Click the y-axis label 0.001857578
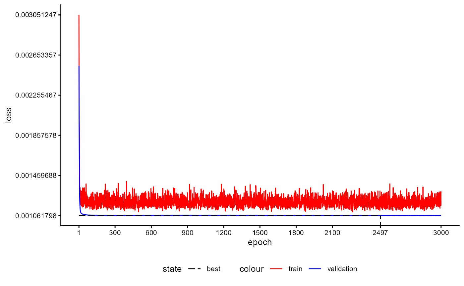This screenshot has height=286, width=464. click(36, 135)
